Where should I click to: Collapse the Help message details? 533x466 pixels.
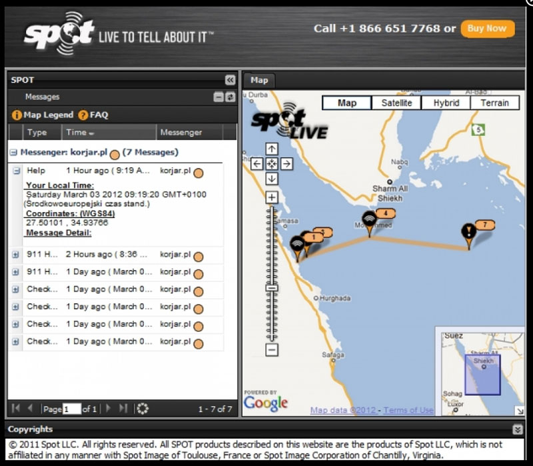coord(16,171)
